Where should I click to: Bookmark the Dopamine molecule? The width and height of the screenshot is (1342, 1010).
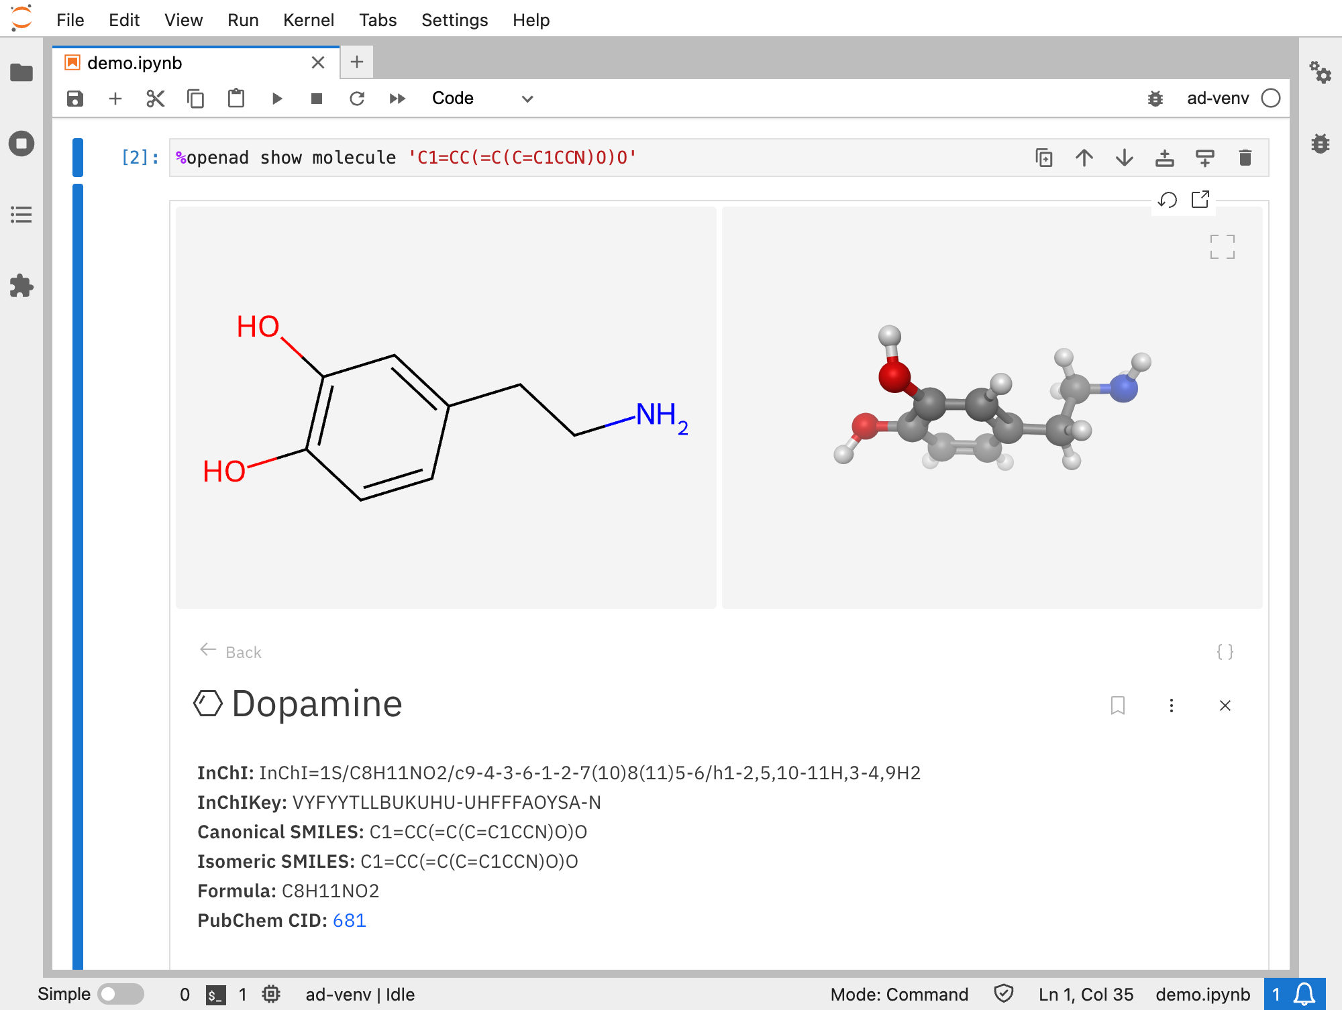[1118, 706]
